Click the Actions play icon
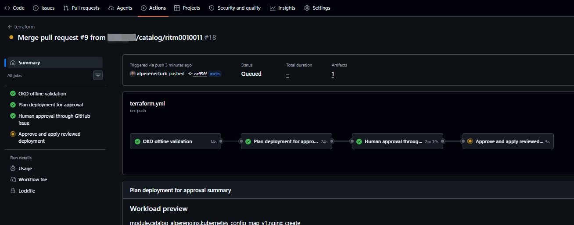The image size is (574, 225). (x=143, y=8)
